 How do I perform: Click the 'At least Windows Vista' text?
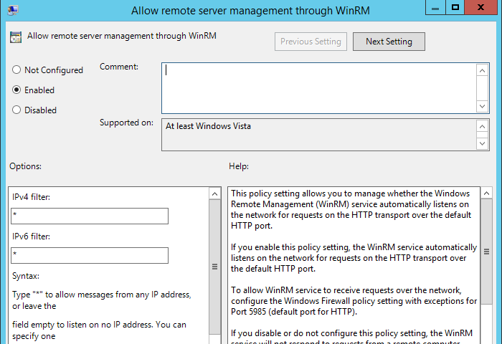[208, 126]
